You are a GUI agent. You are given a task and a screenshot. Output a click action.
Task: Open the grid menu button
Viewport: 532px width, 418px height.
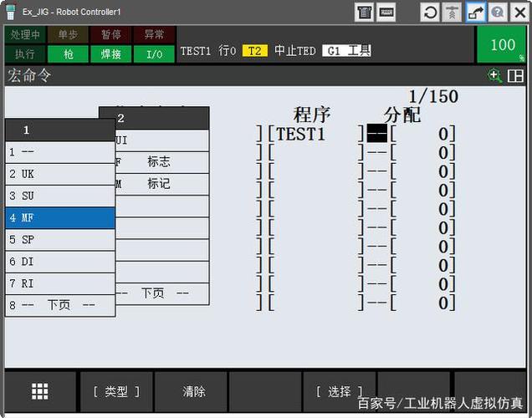(x=39, y=391)
